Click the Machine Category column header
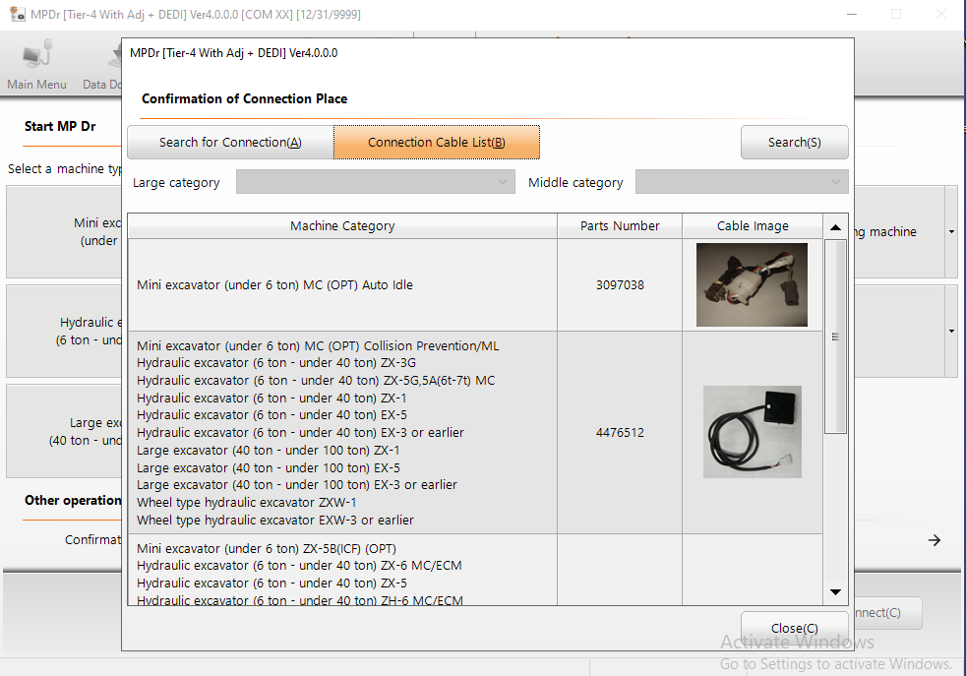Viewport: 966px width, 676px height. (x=342, y=226)
